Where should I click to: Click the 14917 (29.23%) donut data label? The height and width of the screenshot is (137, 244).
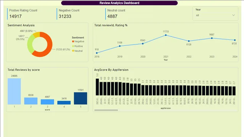[20, 38]
